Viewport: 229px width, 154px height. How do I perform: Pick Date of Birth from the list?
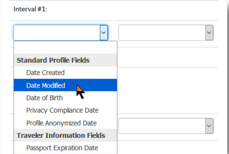coord(65,98)
